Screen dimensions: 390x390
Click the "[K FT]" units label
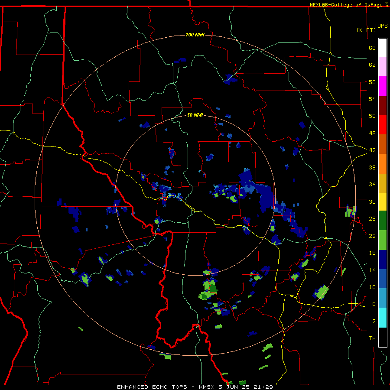pyautogui.click(x=366, y=30)
